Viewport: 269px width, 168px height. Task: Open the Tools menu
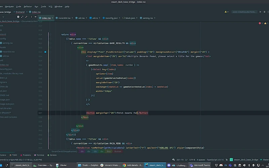pos(43,6)
